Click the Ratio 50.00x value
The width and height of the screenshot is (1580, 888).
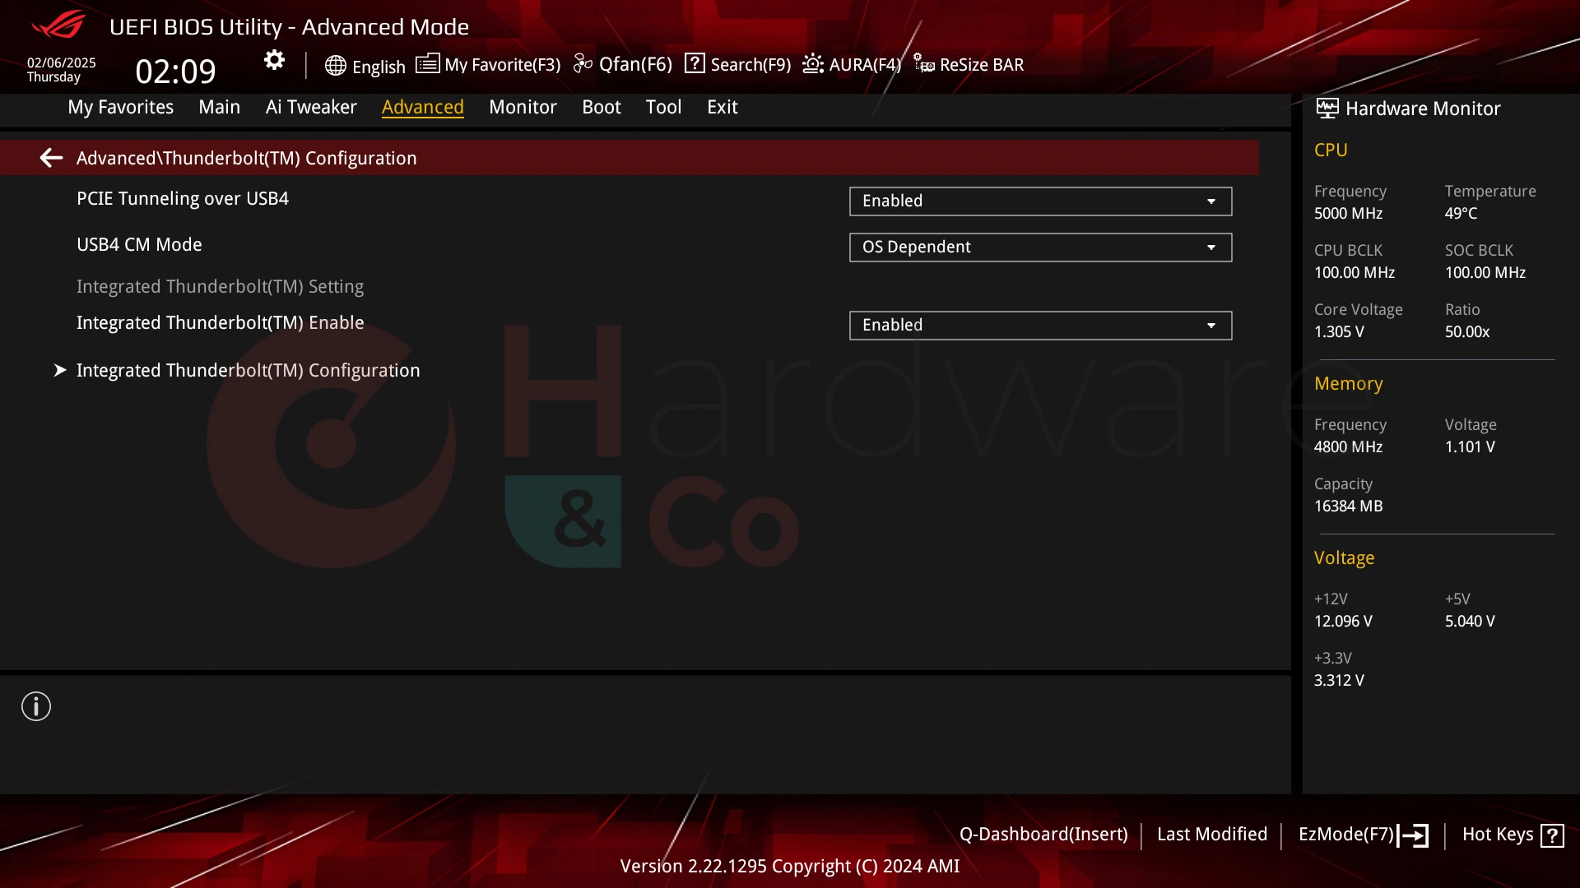pos(1467,331)
